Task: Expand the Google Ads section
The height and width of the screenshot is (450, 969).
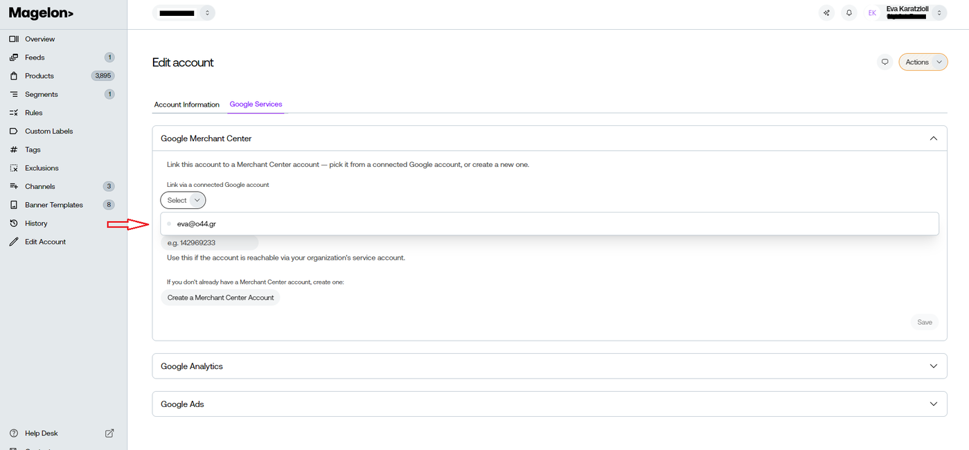Action: pyautogui.click(x=549, y=404)
